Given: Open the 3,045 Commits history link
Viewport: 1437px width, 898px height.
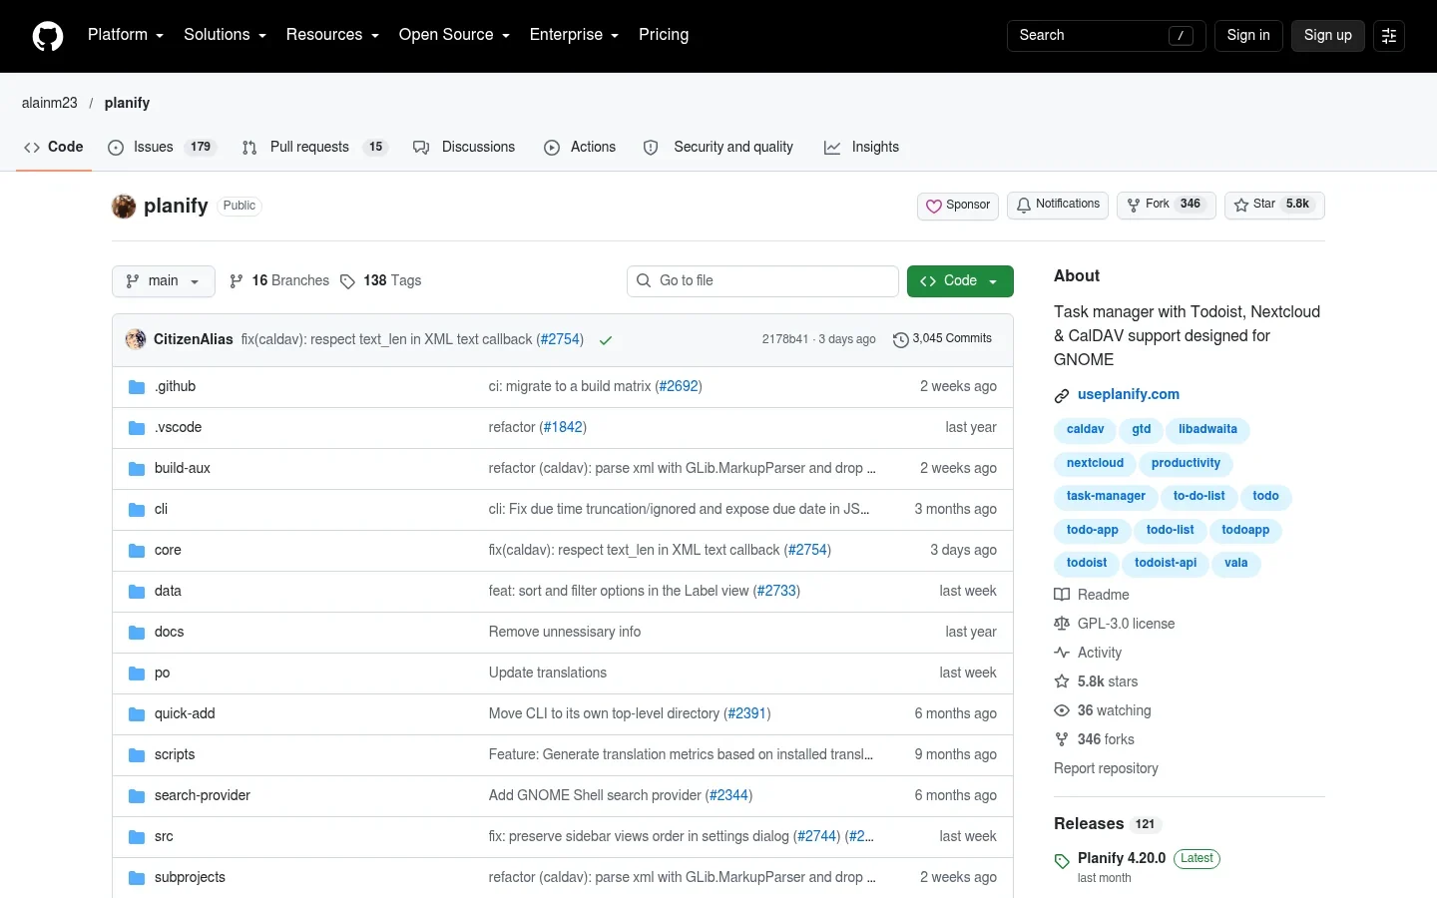Looking at the screenshot, I should pyautogui.click(x=942, y=339).
